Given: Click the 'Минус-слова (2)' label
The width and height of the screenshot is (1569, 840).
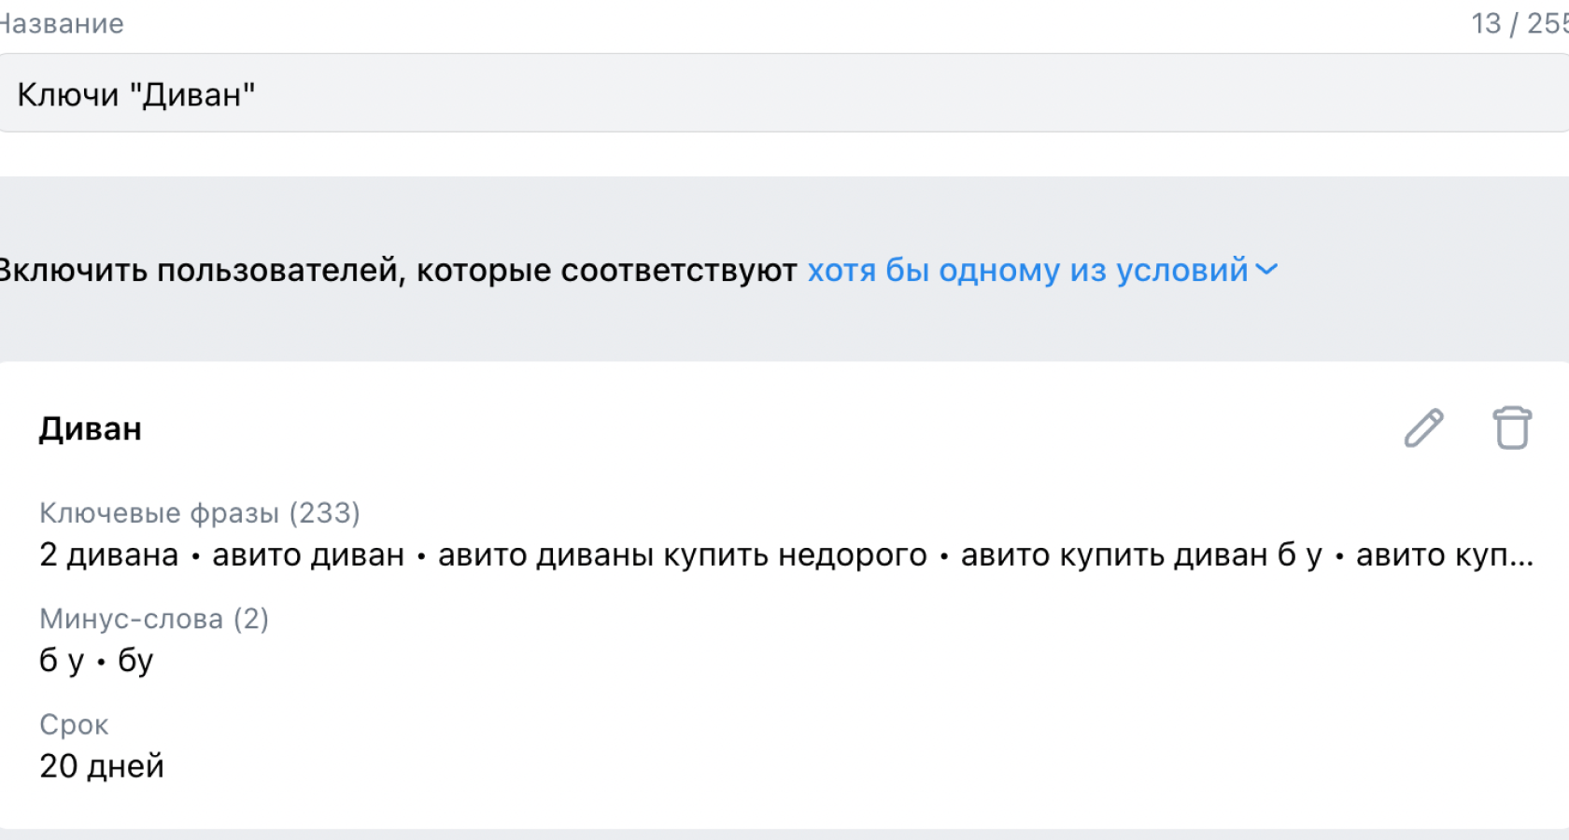Looking at the screenshot, I should point(154,619).
